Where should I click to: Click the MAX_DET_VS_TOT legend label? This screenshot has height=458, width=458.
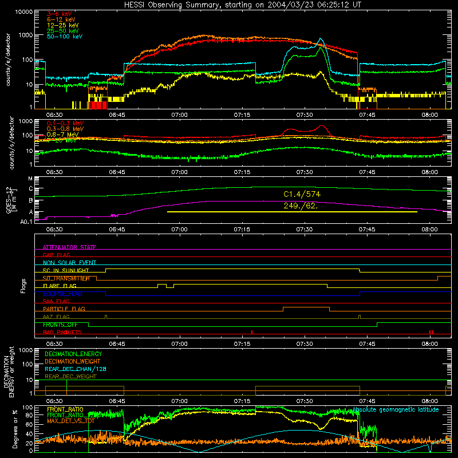coord(70,421)
